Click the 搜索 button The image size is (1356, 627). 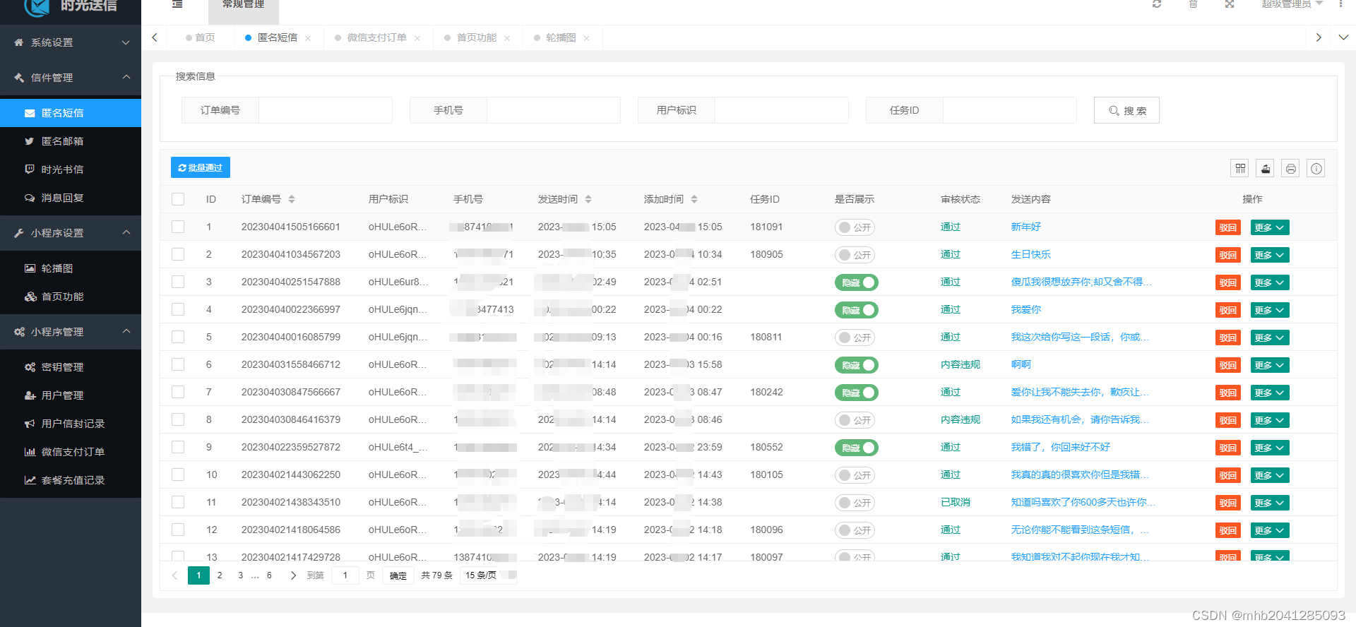[1126, 110]
